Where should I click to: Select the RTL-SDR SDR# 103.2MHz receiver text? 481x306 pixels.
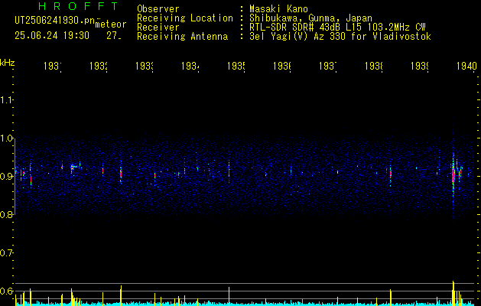[x=337, y=28]
